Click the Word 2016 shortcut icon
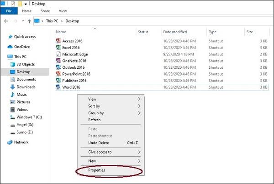Screen dimensions: 274x184 tap(58, 87)
